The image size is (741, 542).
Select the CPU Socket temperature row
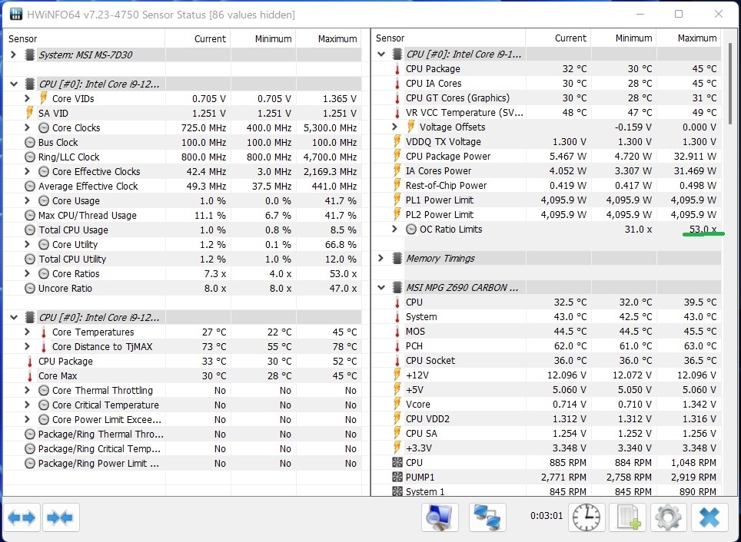pos(547,360)
